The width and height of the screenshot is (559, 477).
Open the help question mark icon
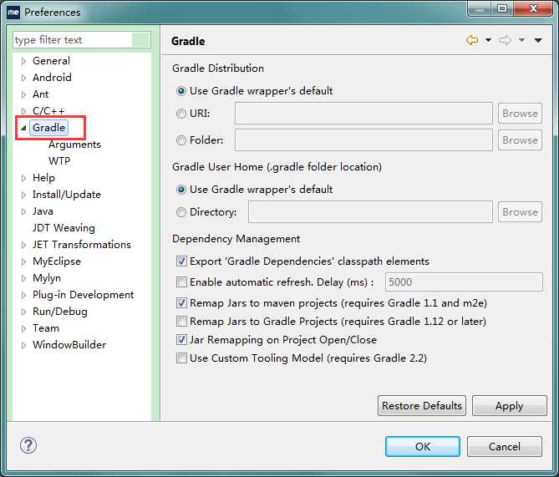tap(28, 445)
